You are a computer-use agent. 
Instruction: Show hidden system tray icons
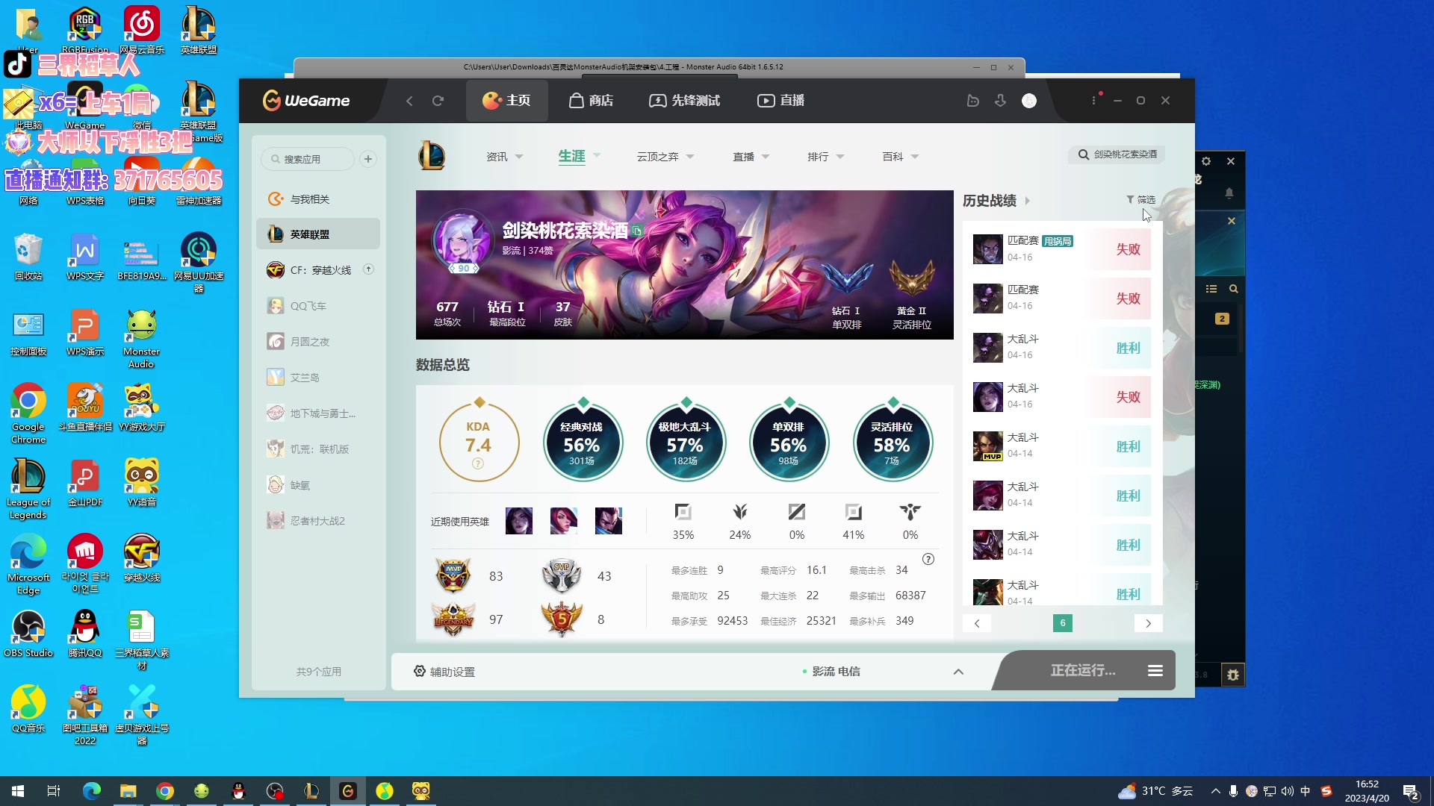[1216, 791]
